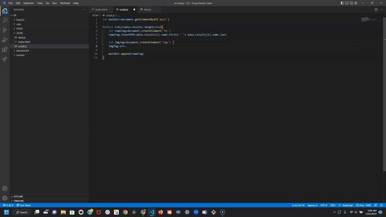This screenshot has height=217, width=386.
Task: Open the Accounts menu icon
Action: (5, 189)
